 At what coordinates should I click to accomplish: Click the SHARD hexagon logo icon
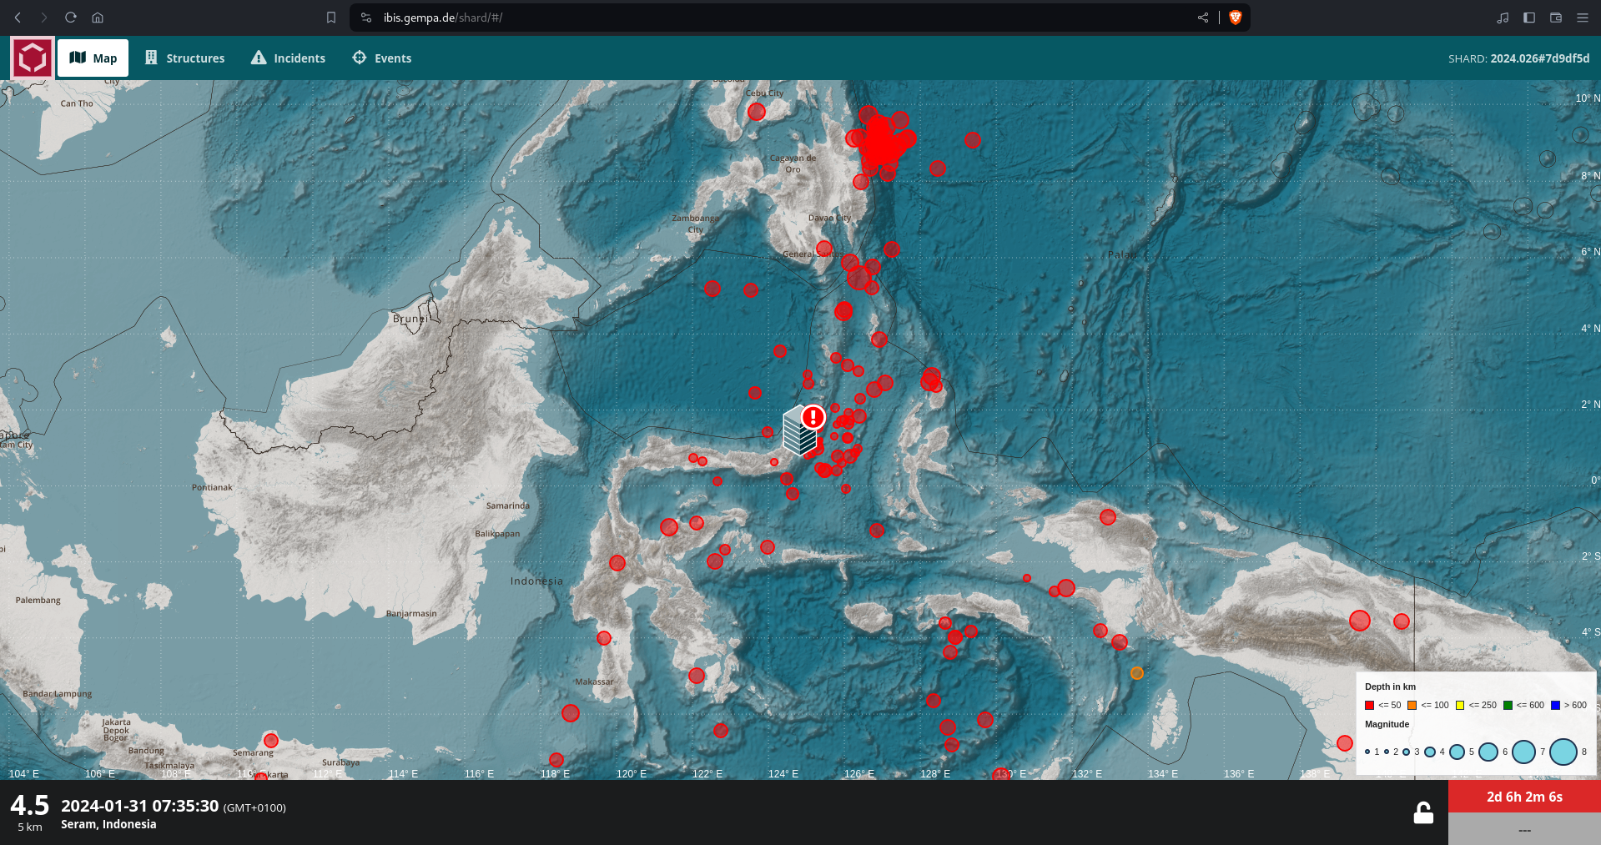tap(33, 58)
